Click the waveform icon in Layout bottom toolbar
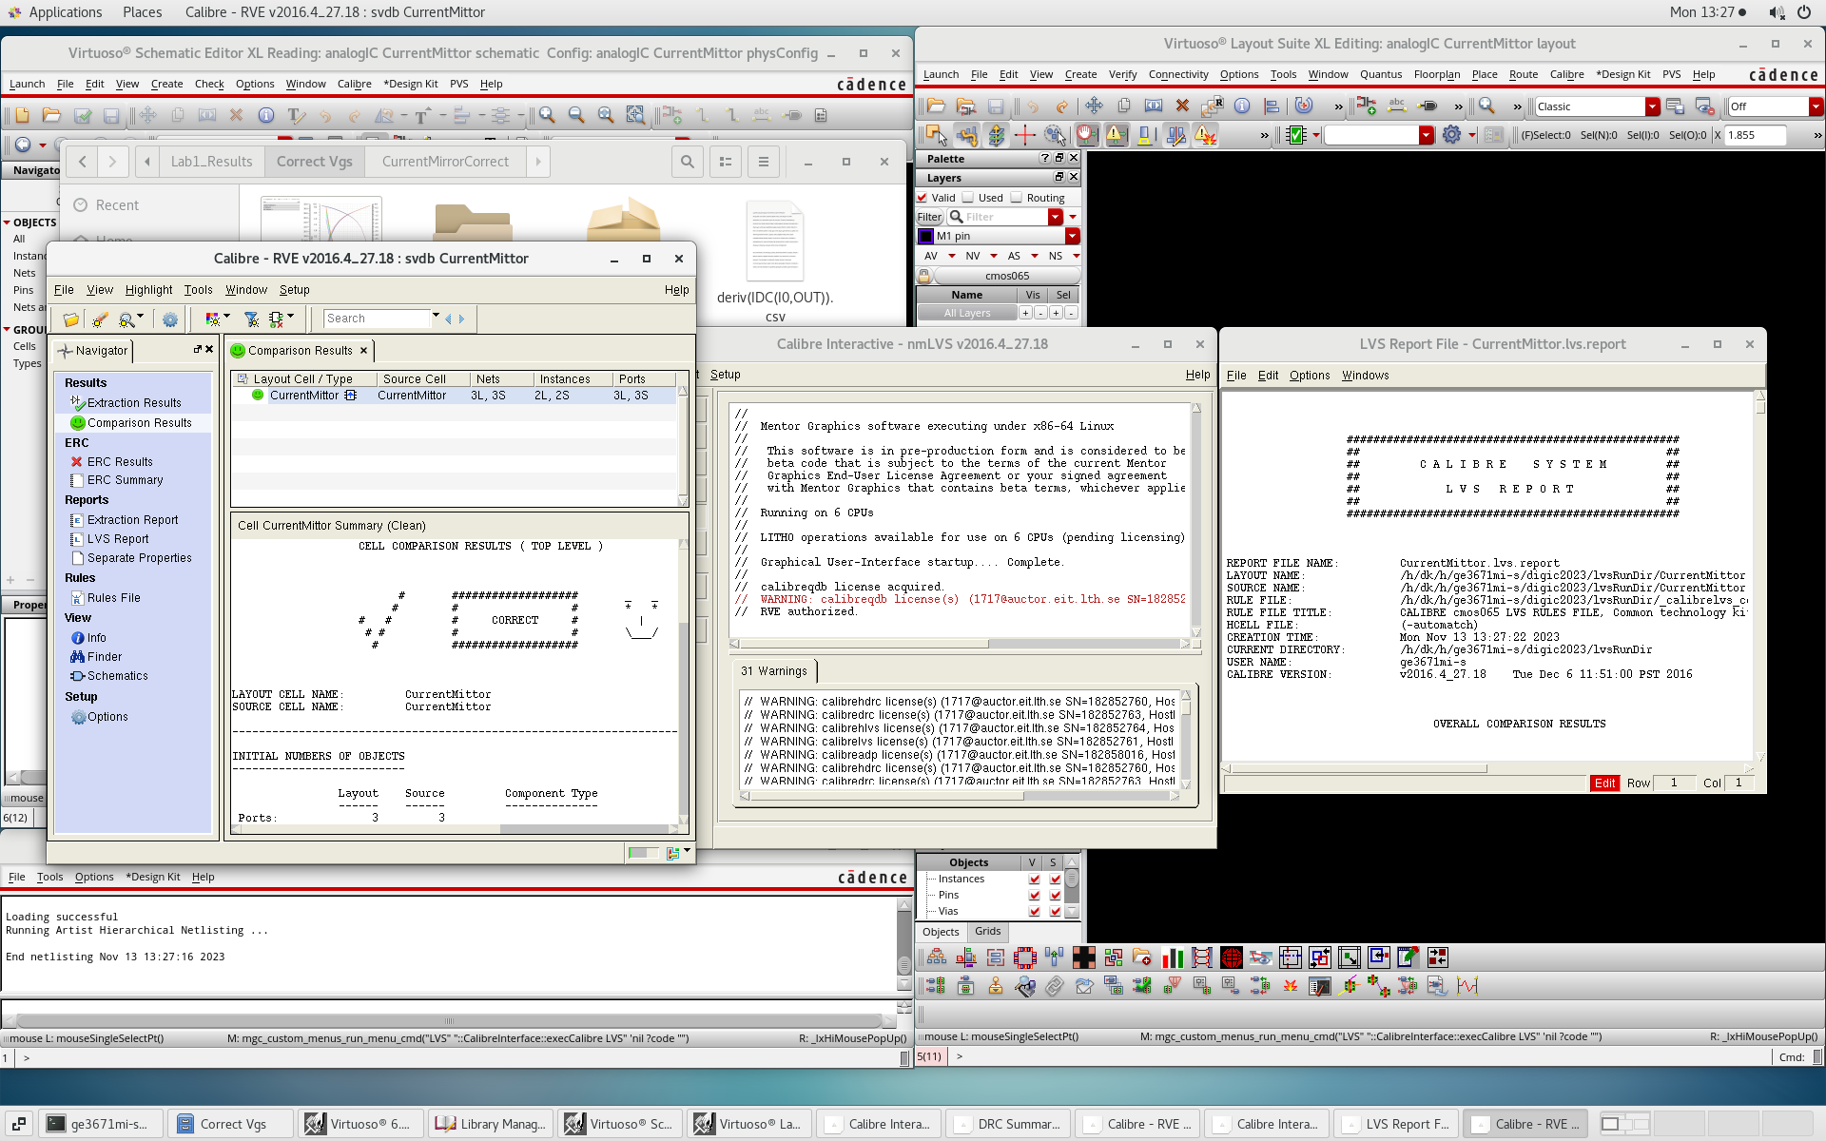Screen dimensions: 1826x1141 point(1467,987)
